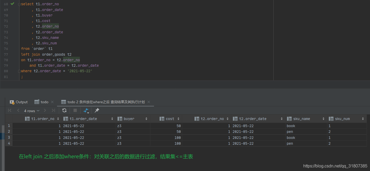Select result row number 4
The image size is (370, 171).
[9, 143]
